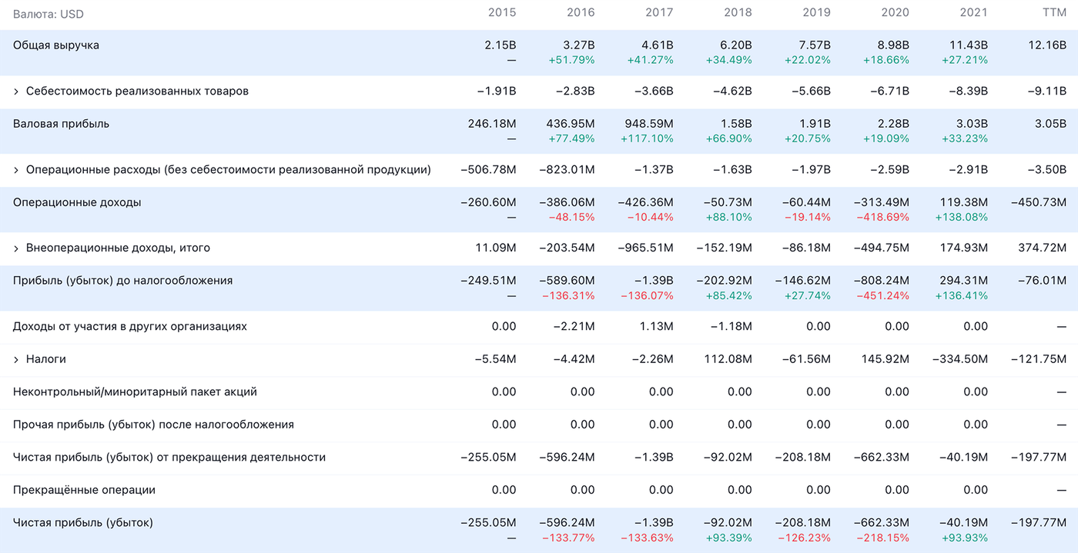The image size is (1078, 553).
Task: Click the Прекращённые операции row label
Action: tap(84, 490)
